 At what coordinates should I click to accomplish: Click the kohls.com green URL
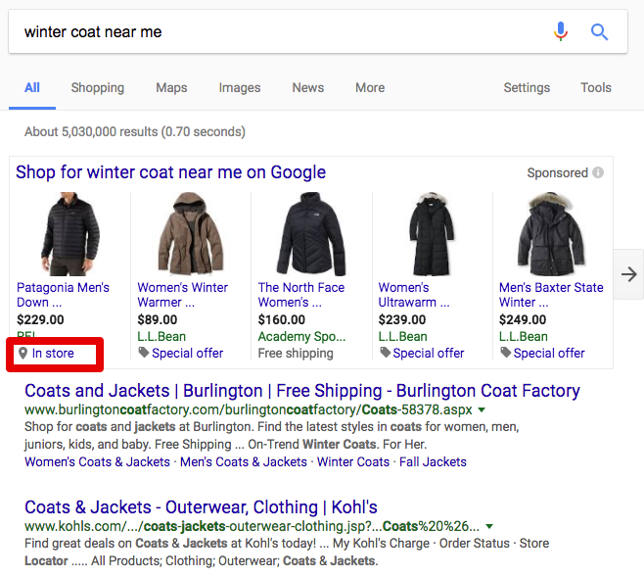[x=252, y=526]
